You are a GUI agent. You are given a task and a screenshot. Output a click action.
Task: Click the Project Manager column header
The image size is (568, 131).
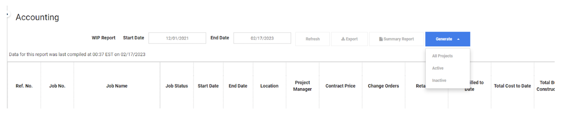302,86
